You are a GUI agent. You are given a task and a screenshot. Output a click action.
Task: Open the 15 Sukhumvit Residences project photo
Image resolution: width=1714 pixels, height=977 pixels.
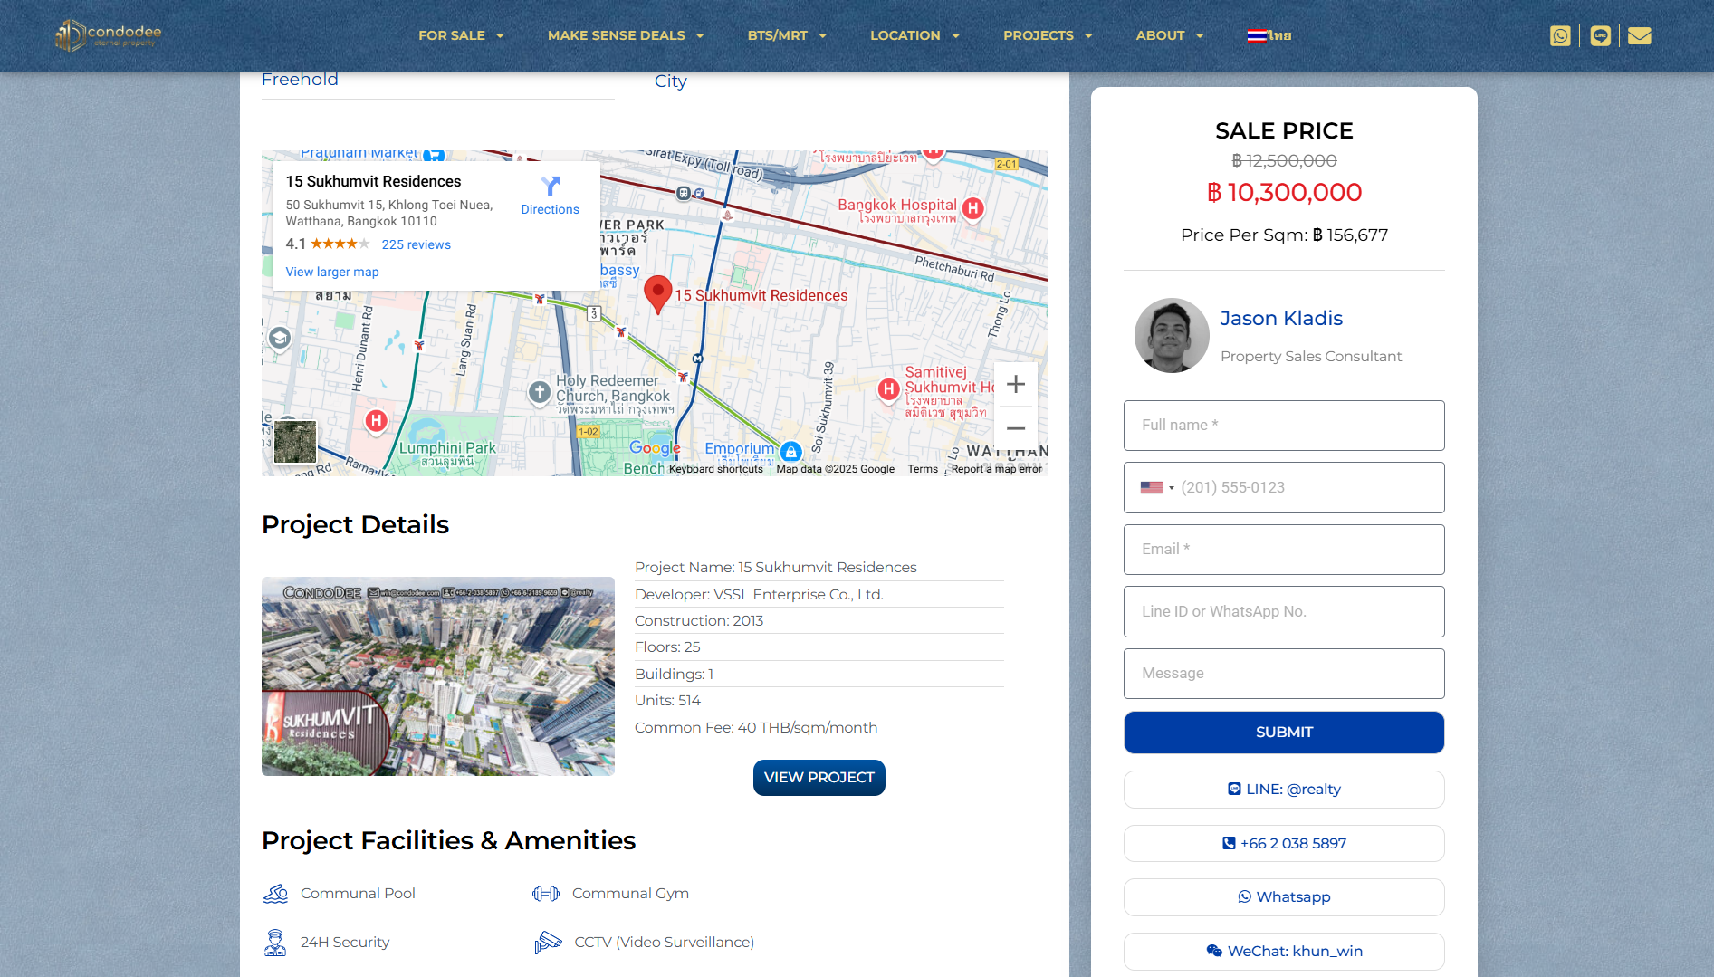coord(438,676)
